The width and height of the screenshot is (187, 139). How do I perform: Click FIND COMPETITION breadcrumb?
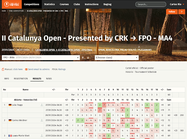pos(16,11)
